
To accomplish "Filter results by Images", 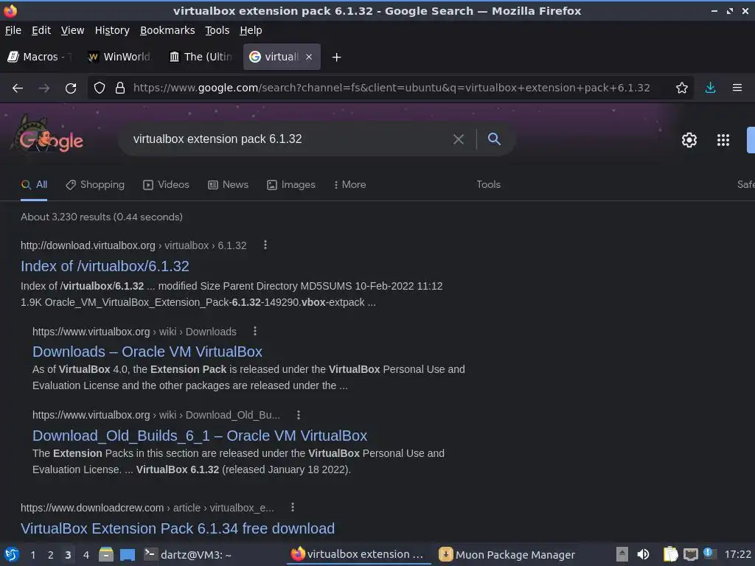I will pos(291,185).
